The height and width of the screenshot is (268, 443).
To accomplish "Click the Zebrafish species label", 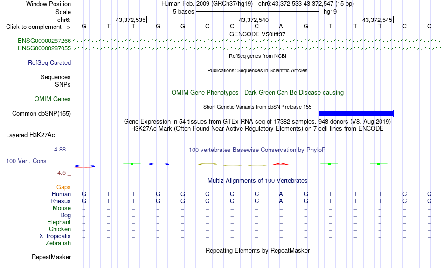I will (58, 243).
